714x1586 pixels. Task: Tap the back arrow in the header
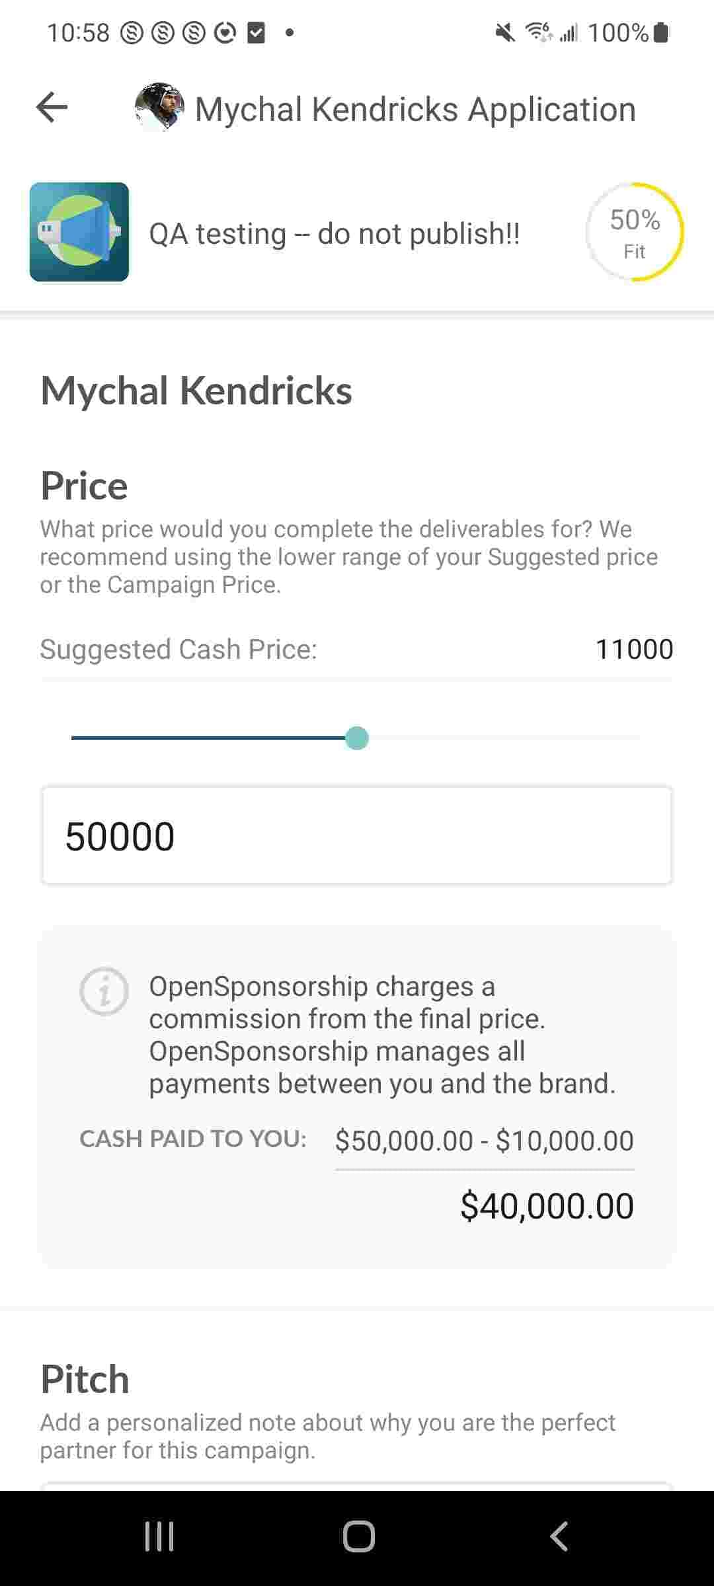tap(52, 108)
